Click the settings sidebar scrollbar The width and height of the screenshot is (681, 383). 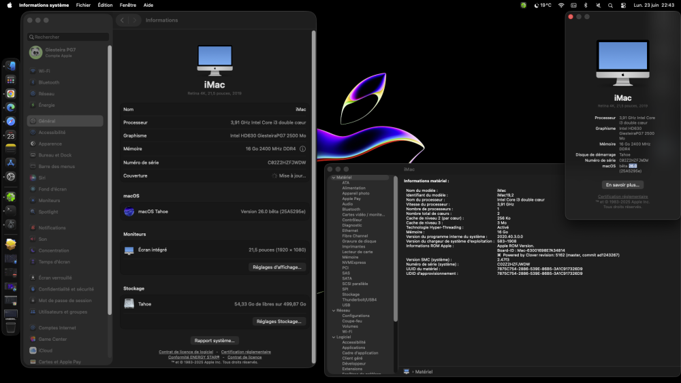(110, 180)
